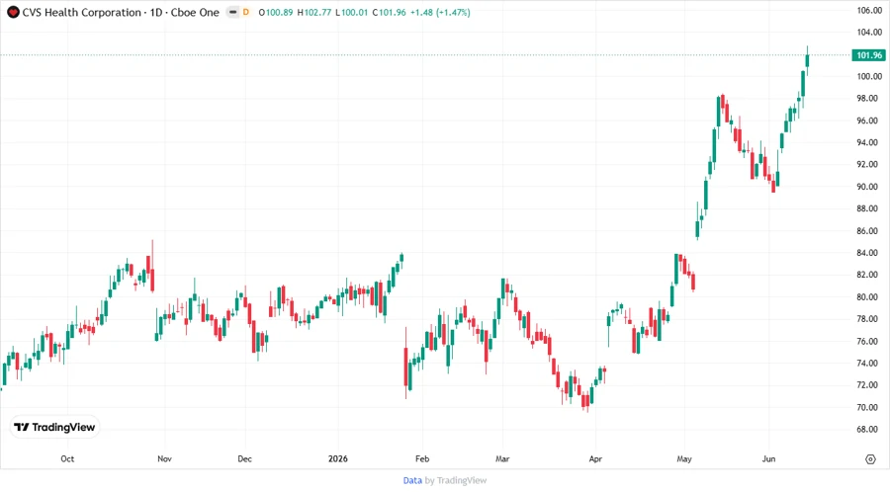Viewport: 890px width, 492px height.
Task: Click the Dec label on time axis
Action: pyautogui.click(x=244, y=459)
